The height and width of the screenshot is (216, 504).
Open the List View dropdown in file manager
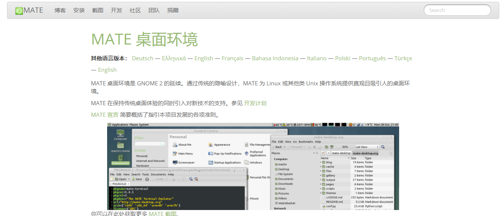[x=367, y=147]
